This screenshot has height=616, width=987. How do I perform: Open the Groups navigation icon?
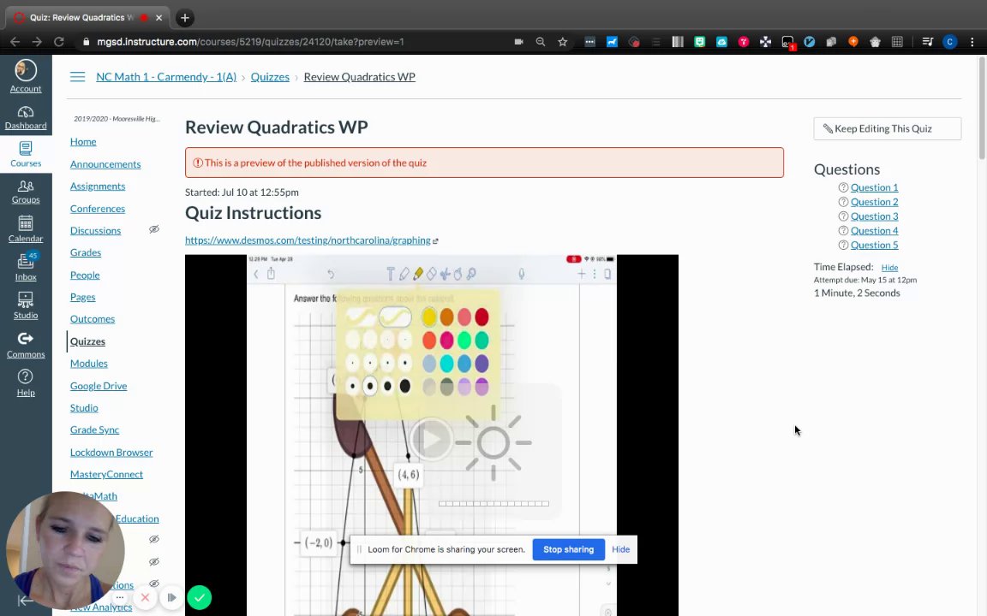(26, 192)
